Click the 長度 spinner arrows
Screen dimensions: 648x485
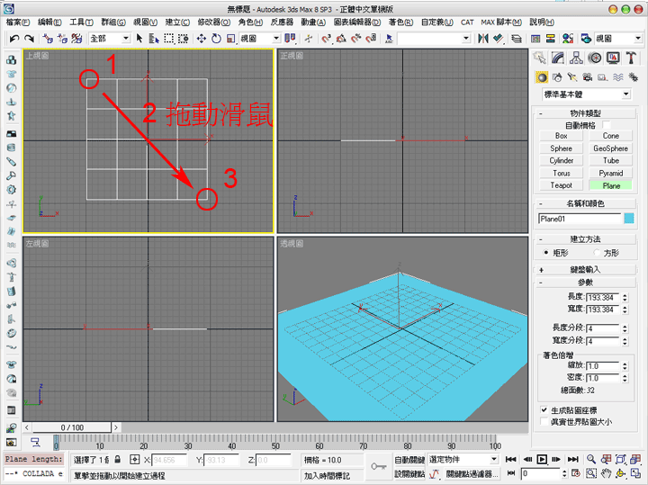tap(625, 298)
